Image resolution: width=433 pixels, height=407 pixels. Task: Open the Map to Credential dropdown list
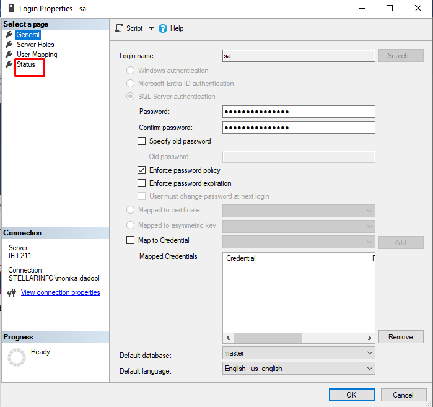click(x=299, y=242)
